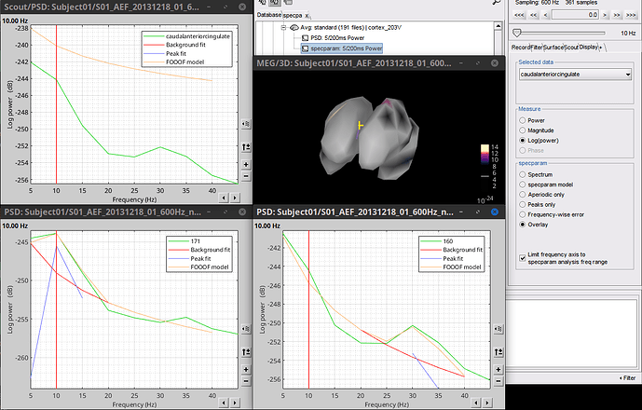Click the file icon beside PSD: 5/200ms Power
This screenshot has width=642, height=410.
tap(305, 38)
